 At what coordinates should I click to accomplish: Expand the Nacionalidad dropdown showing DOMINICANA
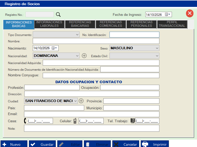(77, 56)
